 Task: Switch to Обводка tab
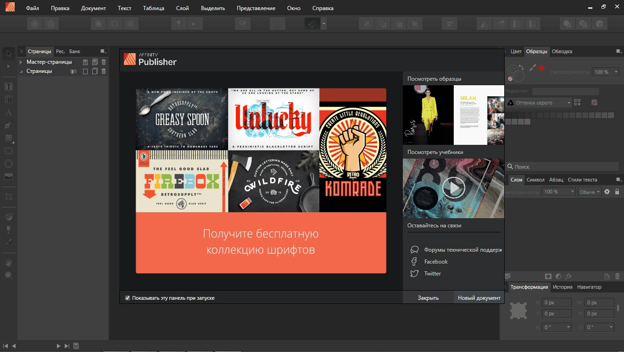(x=562, y=51)
